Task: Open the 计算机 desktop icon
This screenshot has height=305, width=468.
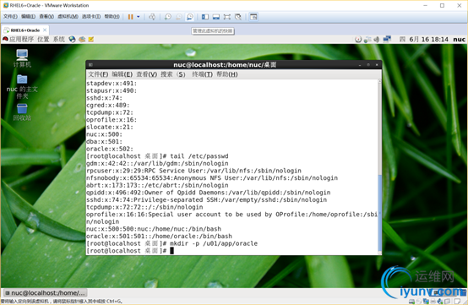Action: click(x=22, y=58)
